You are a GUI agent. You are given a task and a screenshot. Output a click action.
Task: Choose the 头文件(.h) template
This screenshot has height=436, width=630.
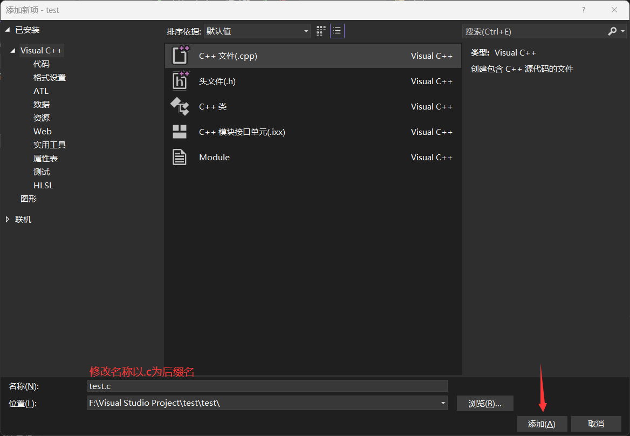(x=313, y=81)
